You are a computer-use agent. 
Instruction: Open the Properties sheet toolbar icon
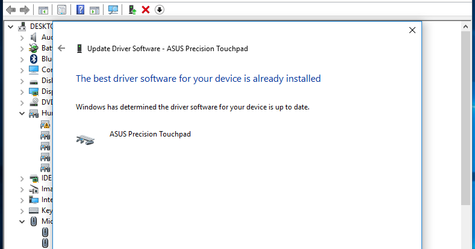click(x=61, y=10)
